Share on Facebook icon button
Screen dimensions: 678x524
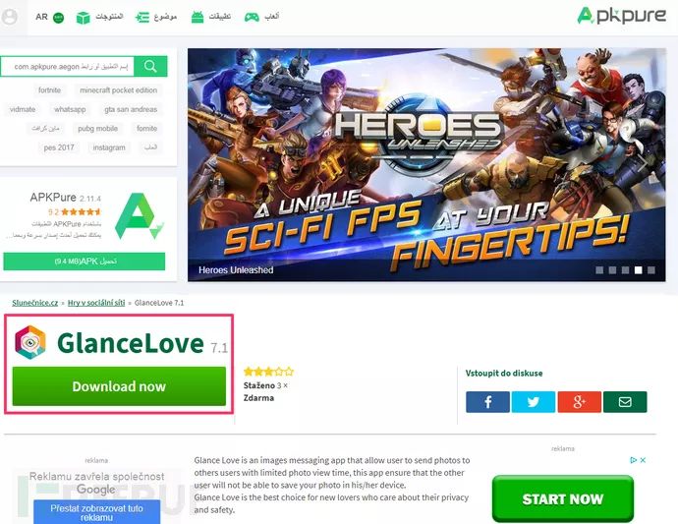click(x=487, y=402)
